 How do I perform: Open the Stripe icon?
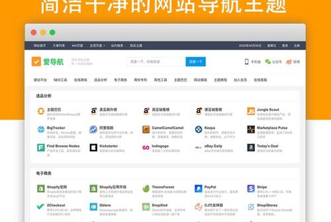tap(251, 188)
